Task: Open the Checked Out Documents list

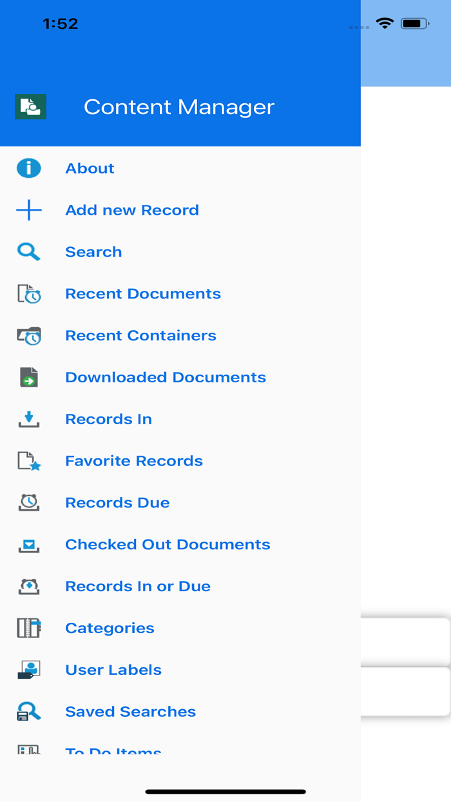Action: pyautogui.click(x=168, y=544)
